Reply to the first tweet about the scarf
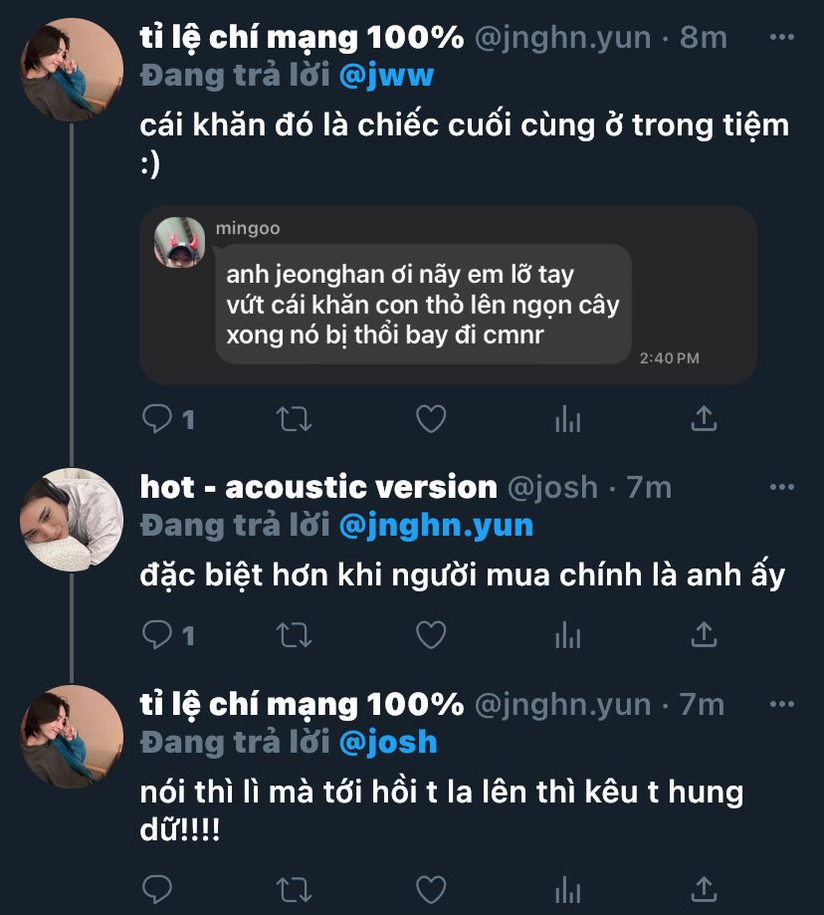The width and height of the screenshot is (824, 915). tap(157, 418)
